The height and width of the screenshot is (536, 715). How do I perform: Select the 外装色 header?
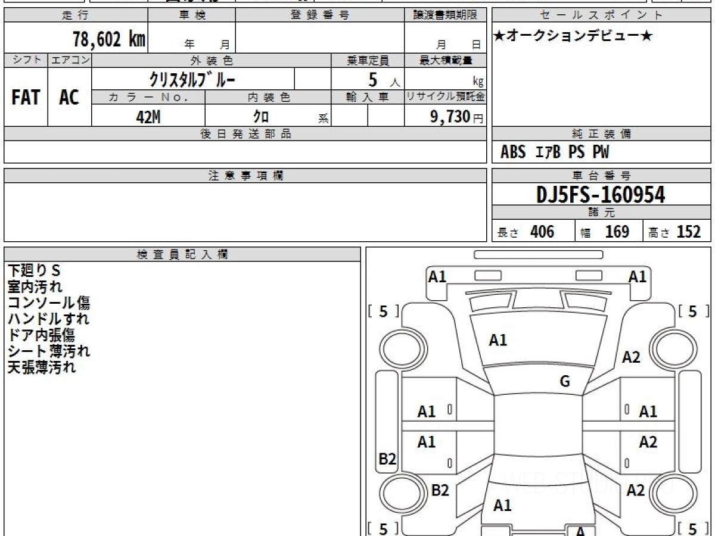212,60
